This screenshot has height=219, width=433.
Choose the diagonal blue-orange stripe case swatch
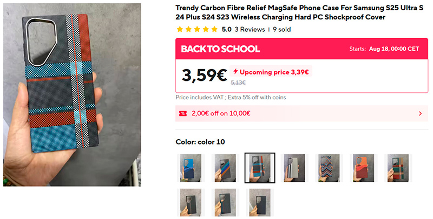225,167
